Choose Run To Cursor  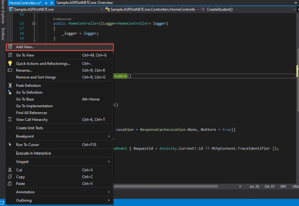coord(60,144)
